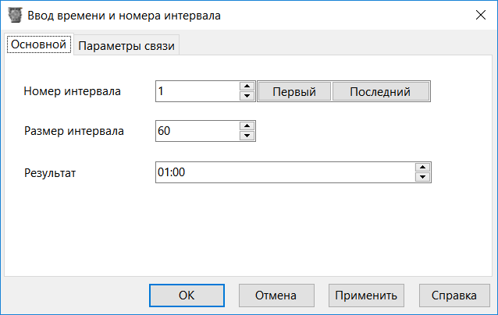The image size is (498, 315).
Task: Increment Размер интервала using up arrow
Action: coord(247,126)
